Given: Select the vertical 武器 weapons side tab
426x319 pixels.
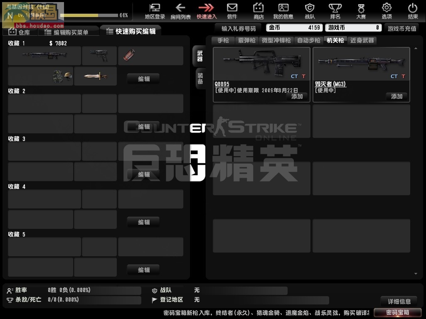Looking at the screenshot, I should click(199, 56).
